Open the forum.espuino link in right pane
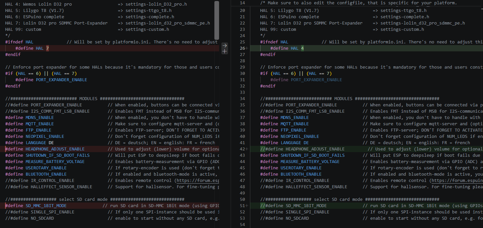 coord(457,181)
